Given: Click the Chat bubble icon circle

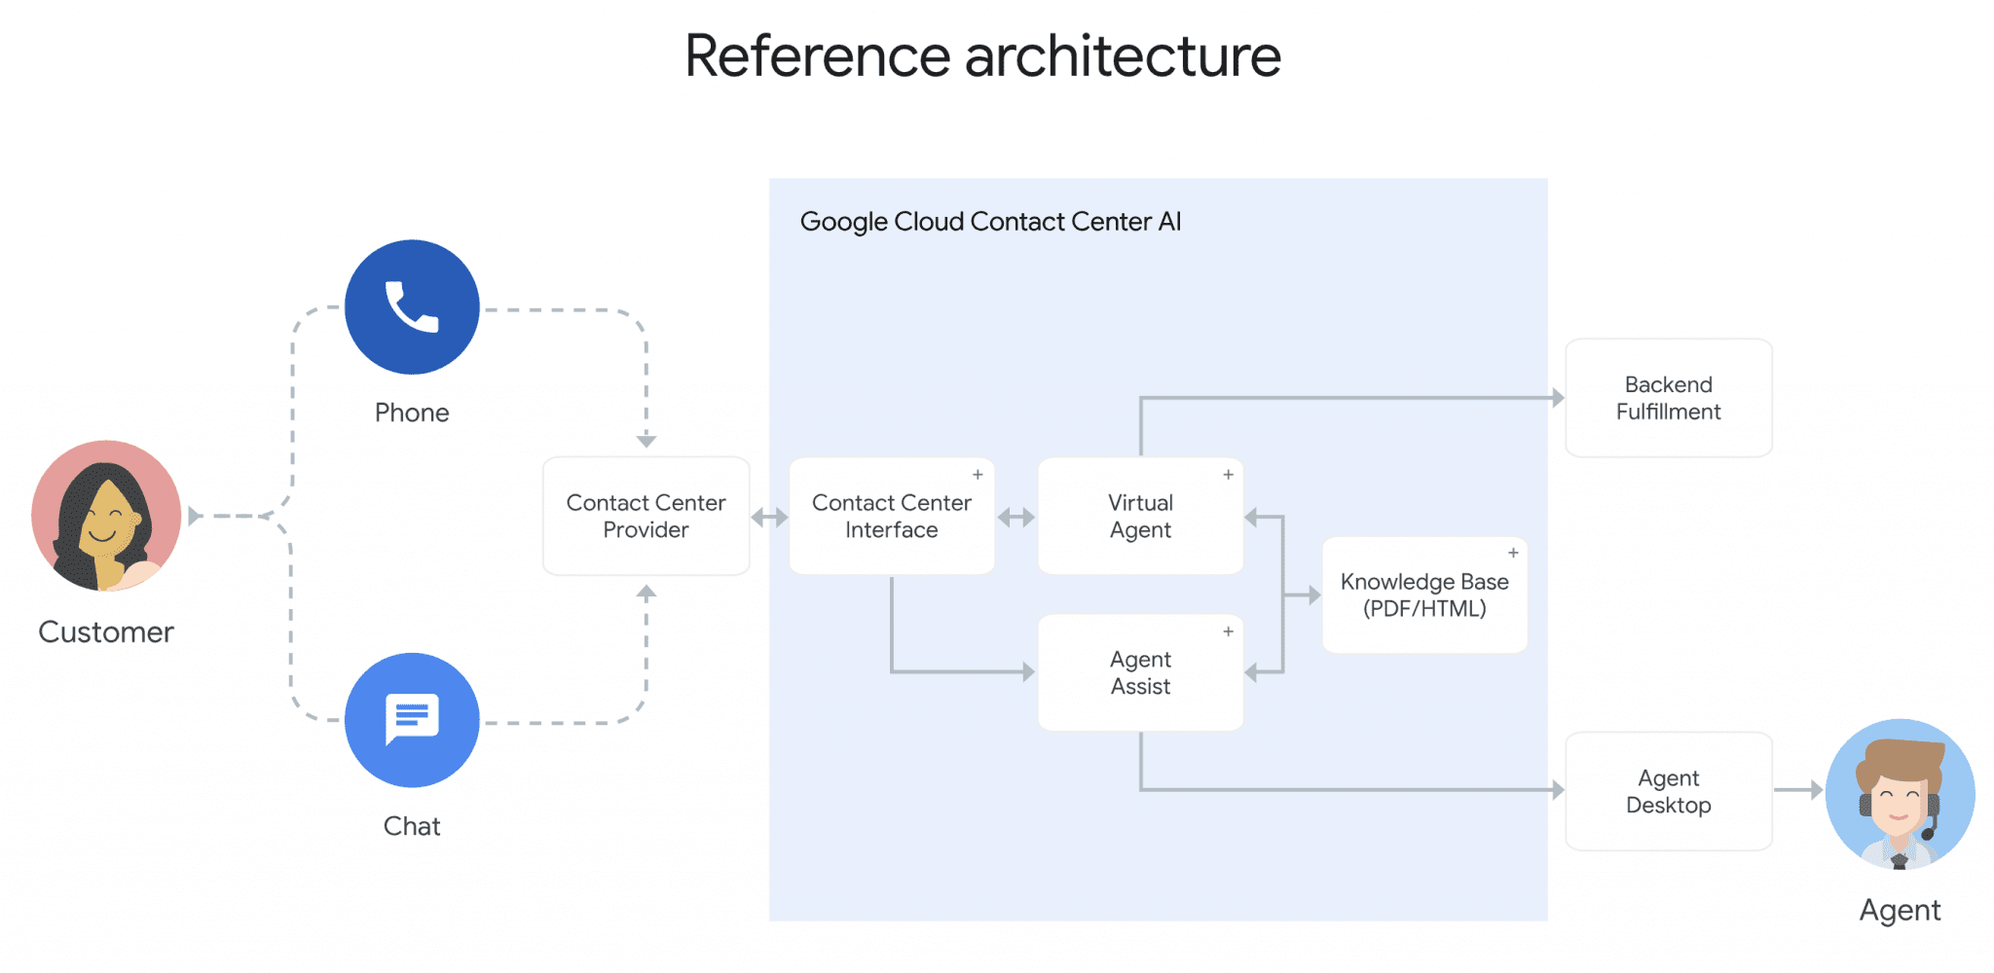Looking at the screenshot, I should coord(412,720).
